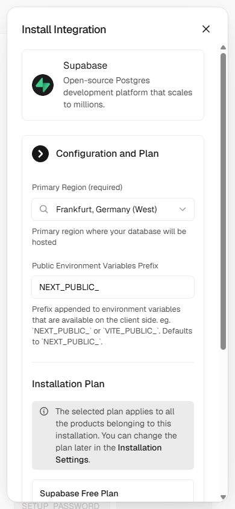Screen dimensions: 235x509
Task: Click the Public Environment Variables Prefix label
Action: [95, 266]
